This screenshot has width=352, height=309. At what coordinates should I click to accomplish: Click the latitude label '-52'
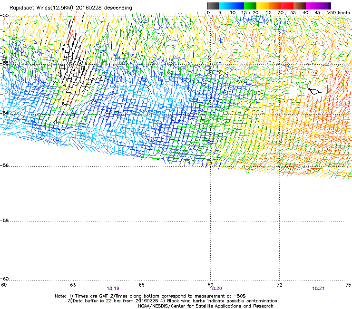pyautogui.click(x=4, y=63)
